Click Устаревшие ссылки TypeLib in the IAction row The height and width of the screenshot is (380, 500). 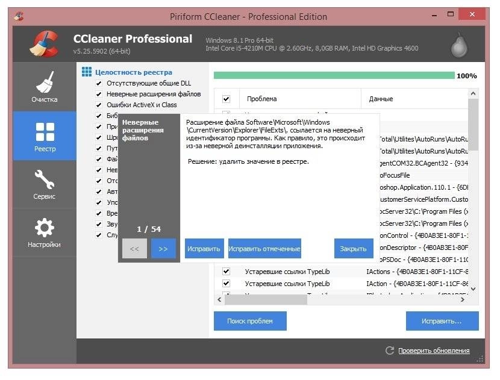click(x=287, y=284)
